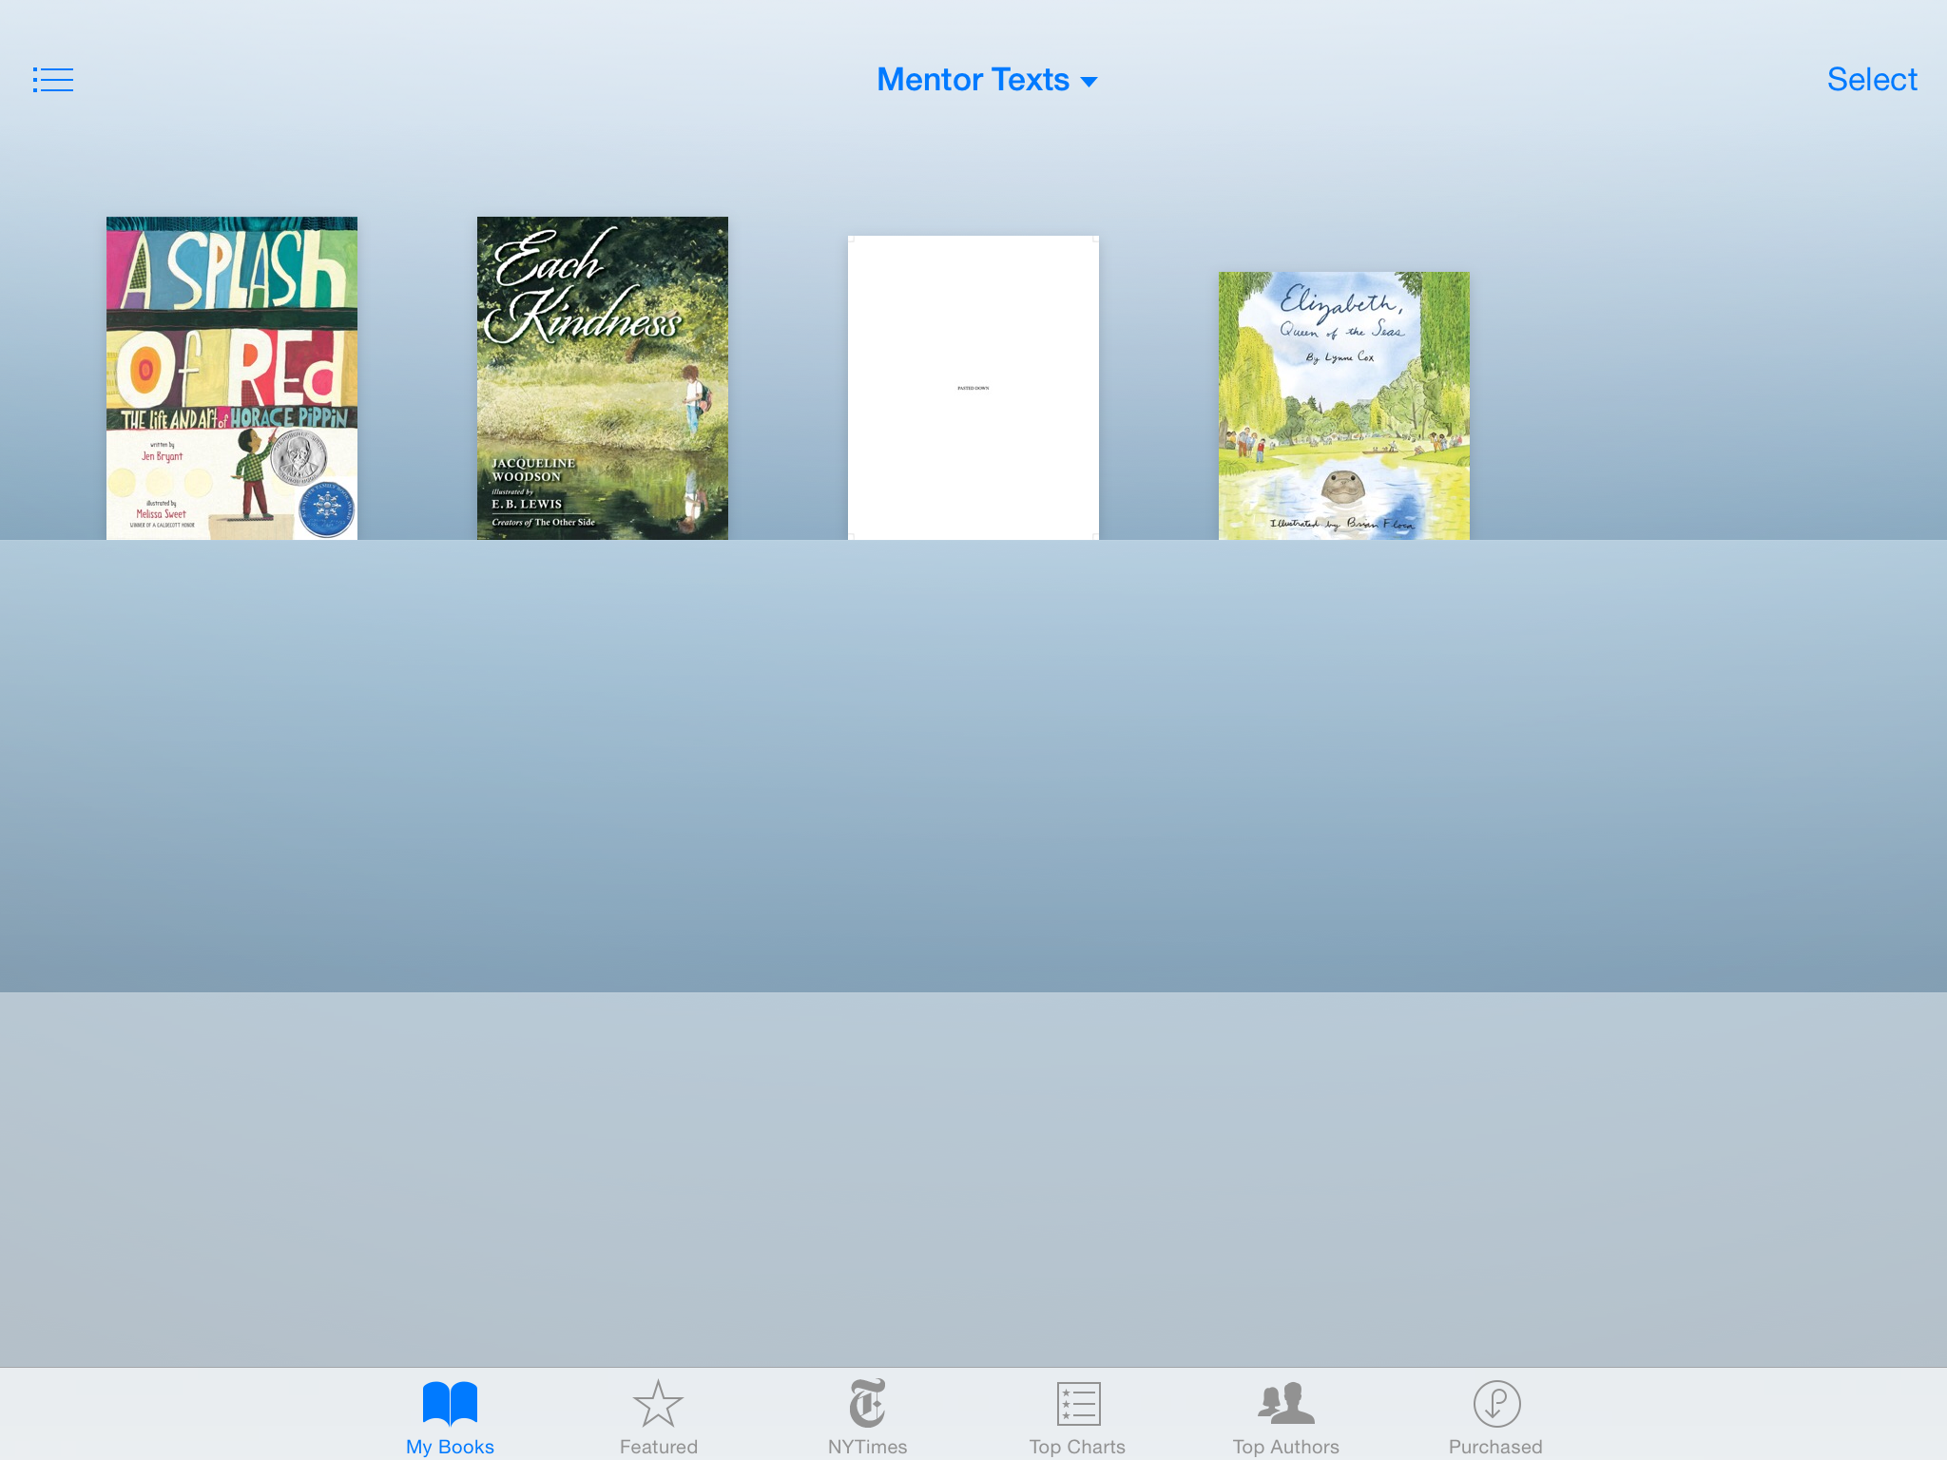Tap the Select button

coord(1871,80)
